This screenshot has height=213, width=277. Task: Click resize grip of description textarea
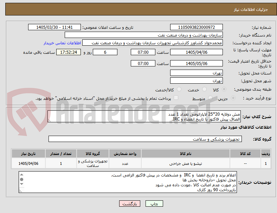click(x=49, y=121)
